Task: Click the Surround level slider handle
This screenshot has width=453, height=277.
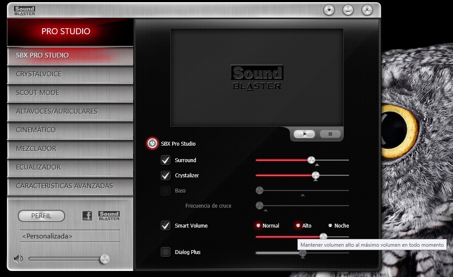Action: [311, 160]
